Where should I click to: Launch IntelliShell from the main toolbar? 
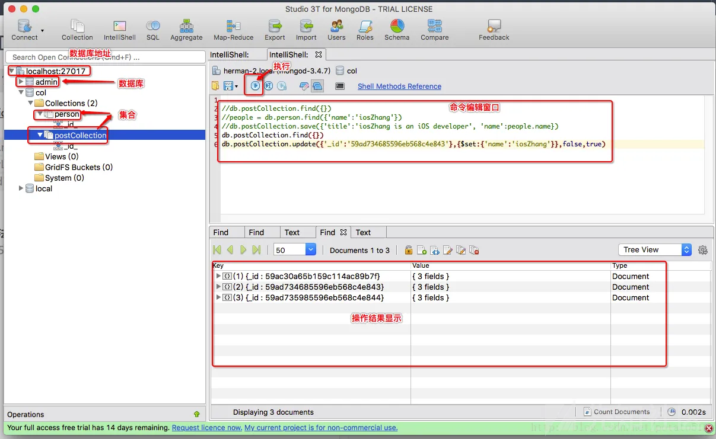point(120,30)
